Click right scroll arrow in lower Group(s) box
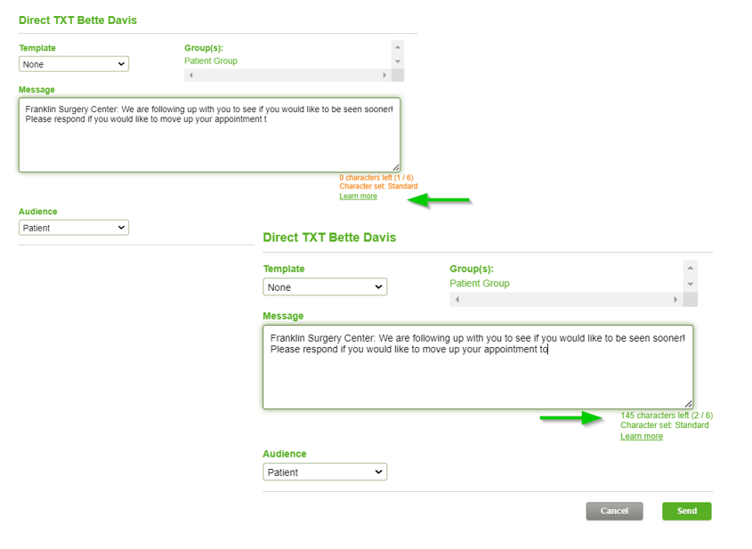The image size is (752, 549). [675, 300]
